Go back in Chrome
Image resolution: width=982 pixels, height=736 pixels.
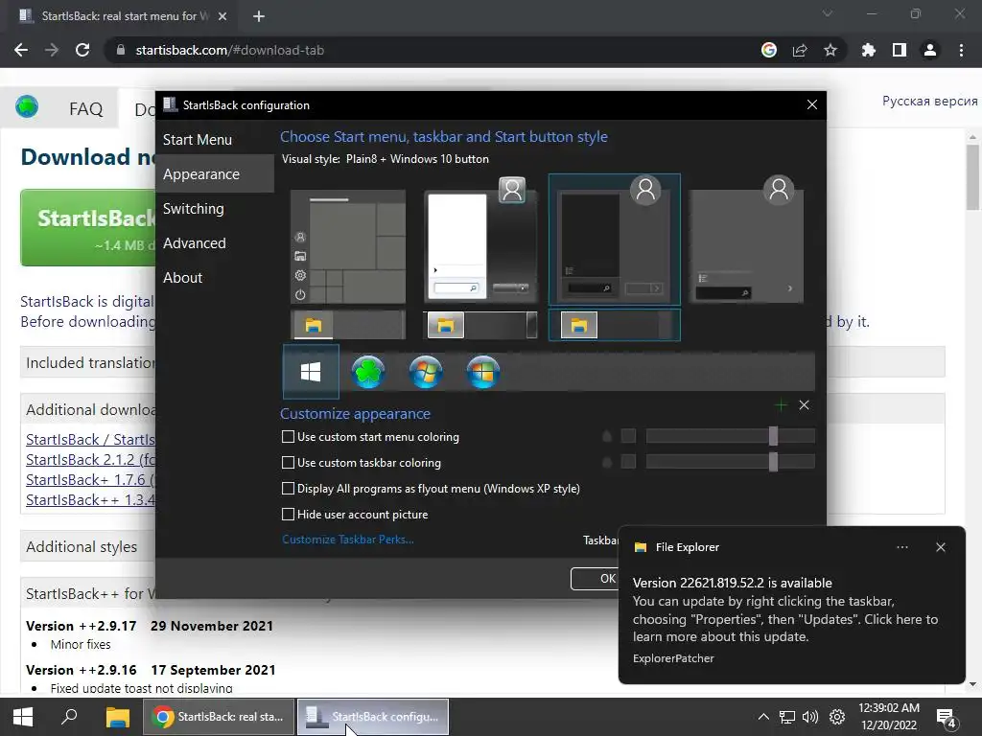[x=21, y=50]
